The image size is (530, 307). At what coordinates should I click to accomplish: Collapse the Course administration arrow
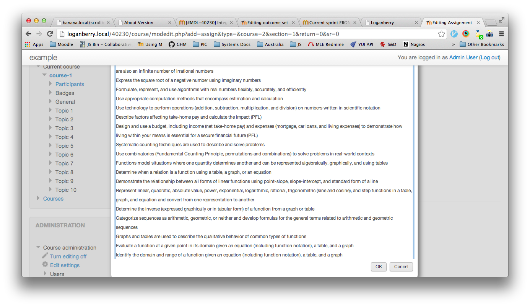pos(38,247)
